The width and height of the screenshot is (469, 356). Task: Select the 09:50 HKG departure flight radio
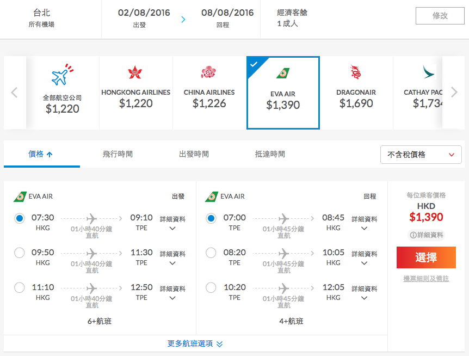20,253
